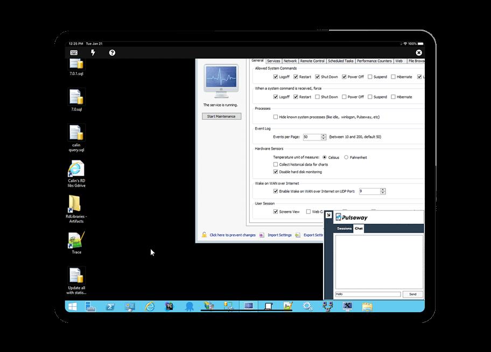
Task: Select the Chat tab in Pulseway panel
Action: [x=359, y=228]
